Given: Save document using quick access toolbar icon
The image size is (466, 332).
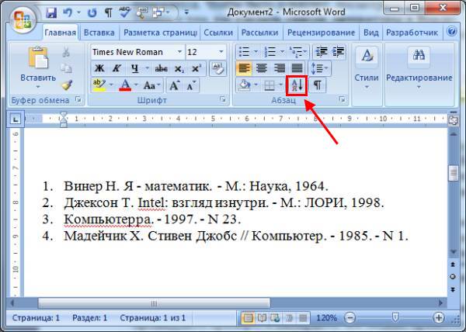Looking at the screenshot, I should [x=51, y=13].
